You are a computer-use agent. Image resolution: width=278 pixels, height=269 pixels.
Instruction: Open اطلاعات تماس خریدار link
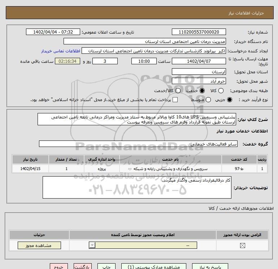coord(61,51)
